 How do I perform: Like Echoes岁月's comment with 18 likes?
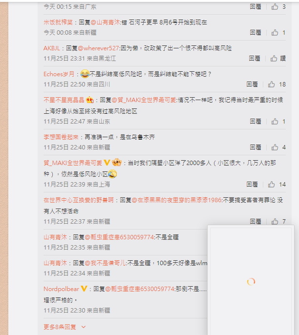point(272,84)
